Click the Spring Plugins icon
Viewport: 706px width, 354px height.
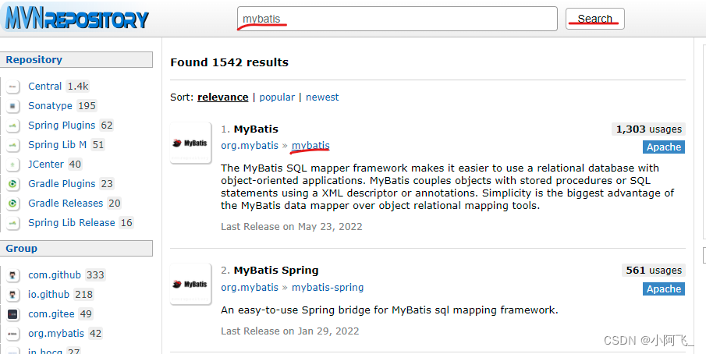(13, 126)
